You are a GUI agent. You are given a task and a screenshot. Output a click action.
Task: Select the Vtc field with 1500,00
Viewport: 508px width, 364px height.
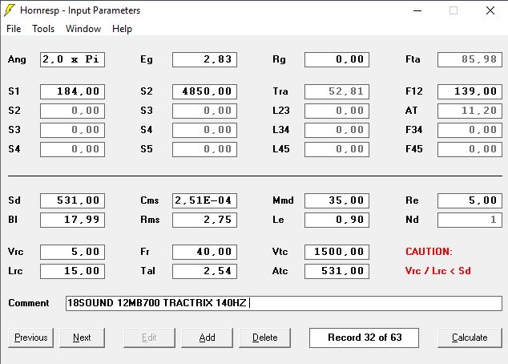[x=337, y=252]
